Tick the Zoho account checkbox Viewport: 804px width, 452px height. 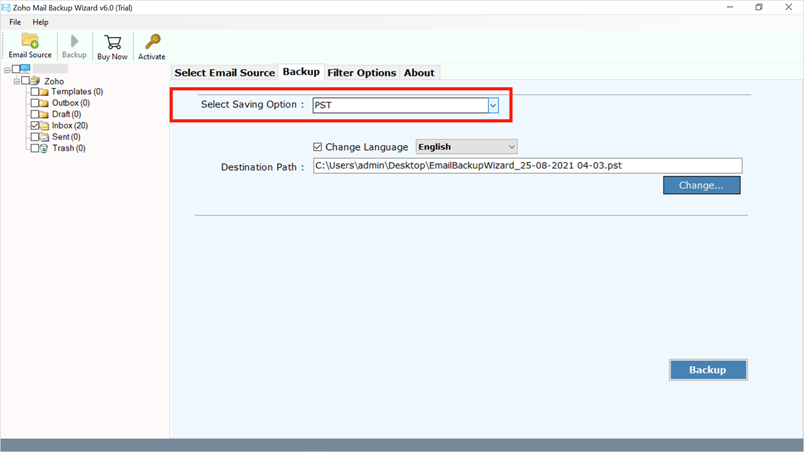coord(25,80)
